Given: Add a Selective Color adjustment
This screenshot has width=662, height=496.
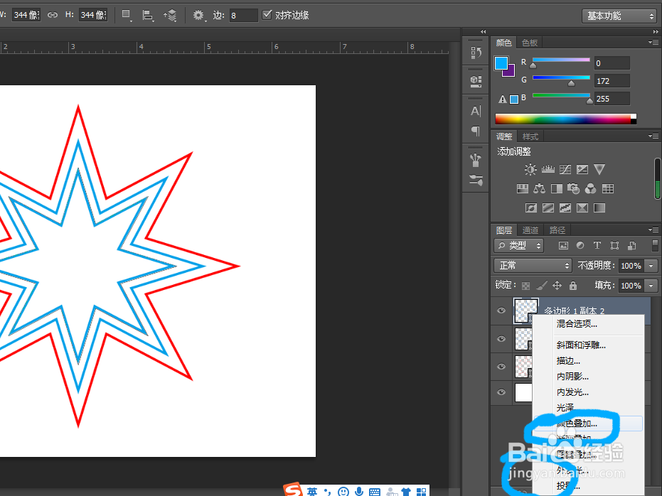Looking at the screenshot, I should [582, 208].
